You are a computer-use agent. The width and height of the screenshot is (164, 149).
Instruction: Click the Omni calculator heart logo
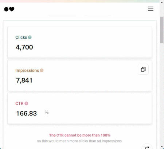tap(9, 9)
